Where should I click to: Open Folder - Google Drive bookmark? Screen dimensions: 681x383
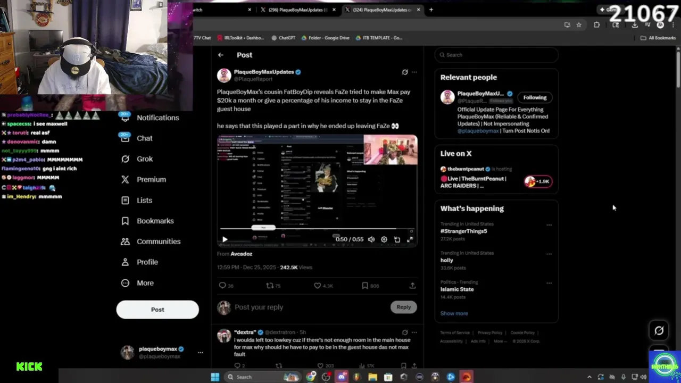(x=326, y=38)
